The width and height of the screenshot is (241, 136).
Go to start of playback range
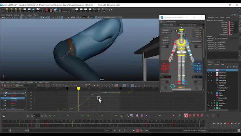point(214,124)
